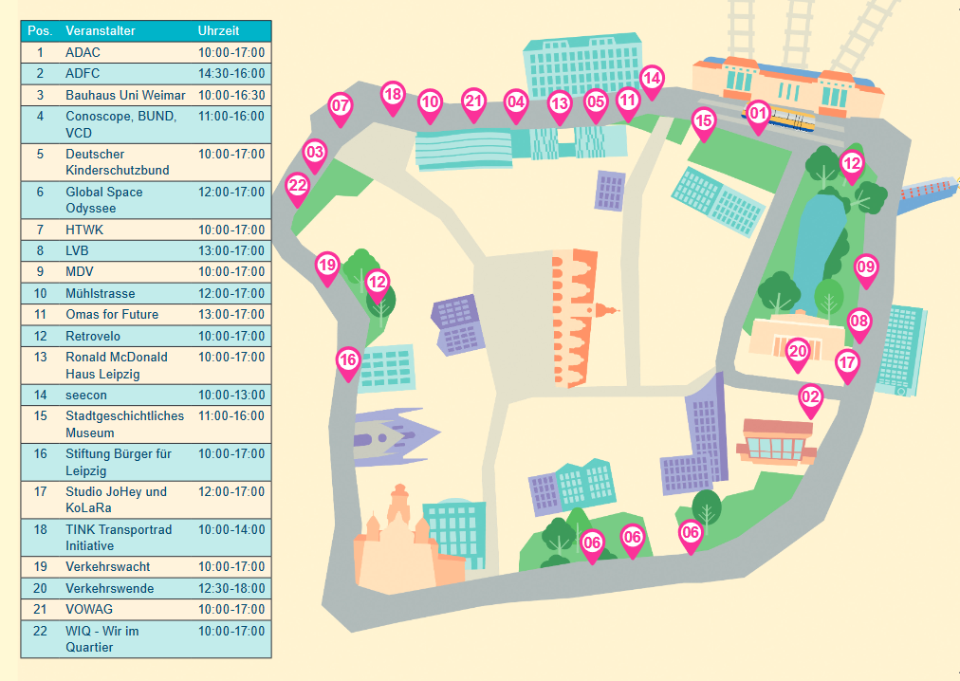Select map pin 01 near the tram station
Image resolution: width=960 pixels, height=681 pixels.
[759, 113]
